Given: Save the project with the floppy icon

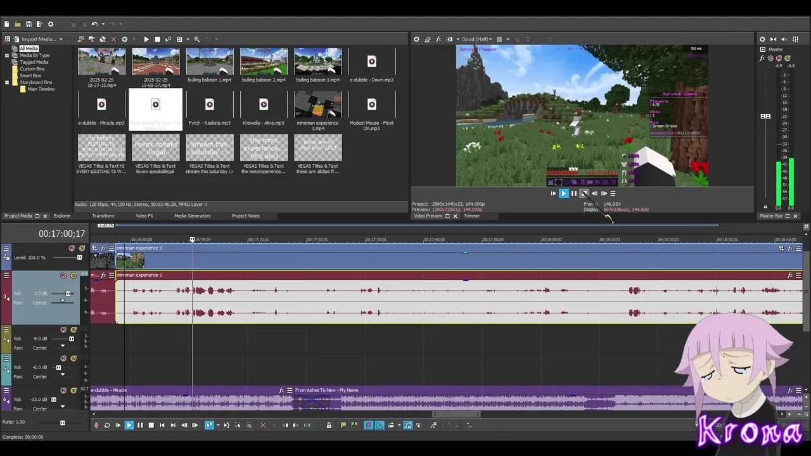Looking at the screenshot, I should pos(29,24).
